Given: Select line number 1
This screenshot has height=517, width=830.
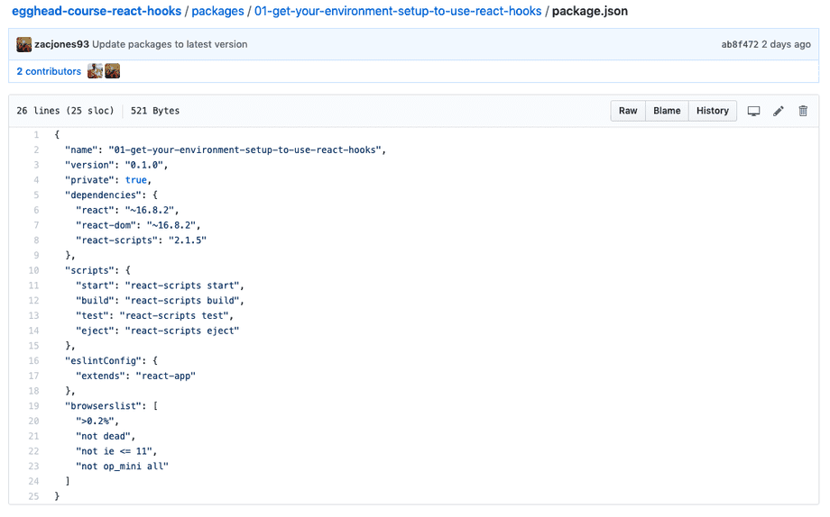Looking at the screenshot, I should click(x=36, y=135).
